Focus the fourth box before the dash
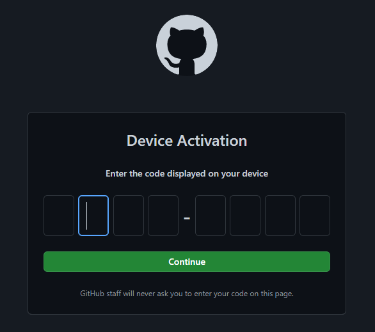This screenshot has height=332, width=375. click(163, 216)
